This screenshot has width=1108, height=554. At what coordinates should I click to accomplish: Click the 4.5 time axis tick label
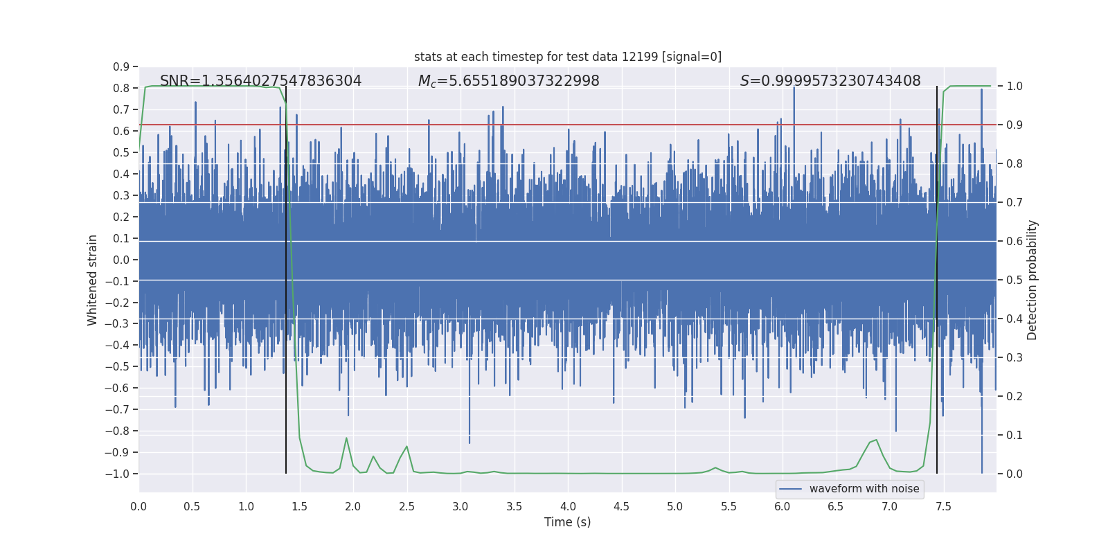[621, 506]
